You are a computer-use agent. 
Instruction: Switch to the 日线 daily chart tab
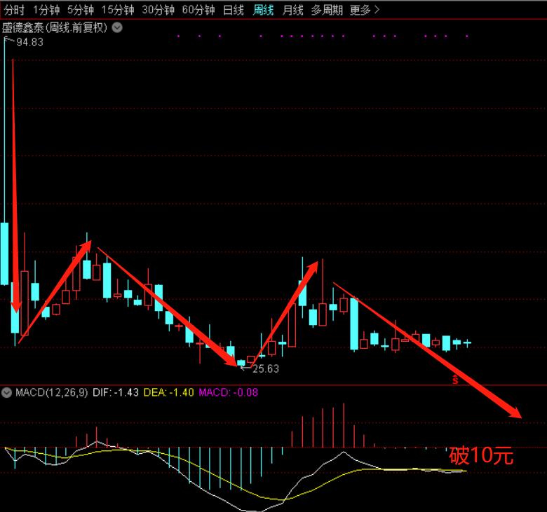click(x=234, y=10)
